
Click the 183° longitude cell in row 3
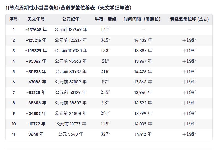(105, 50)
